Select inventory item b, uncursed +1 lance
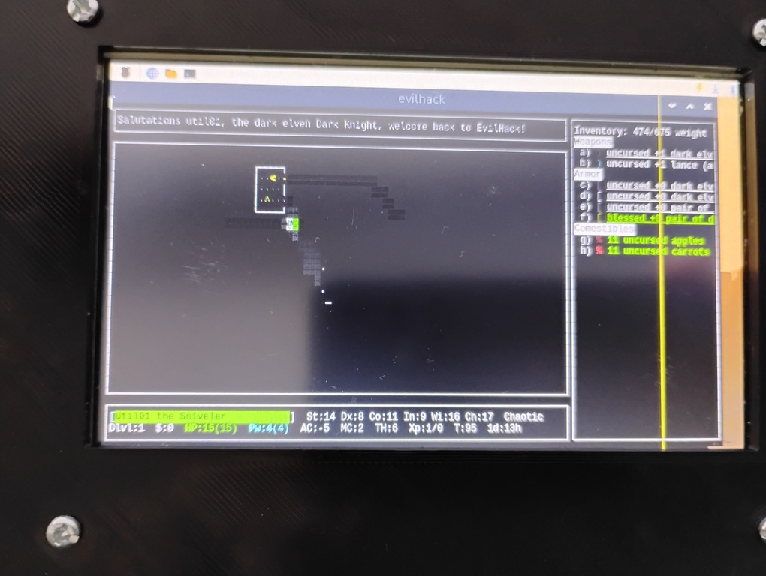 (646, 164)
